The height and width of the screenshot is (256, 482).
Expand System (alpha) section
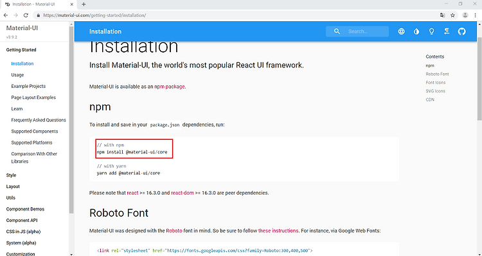click(21, 243)
